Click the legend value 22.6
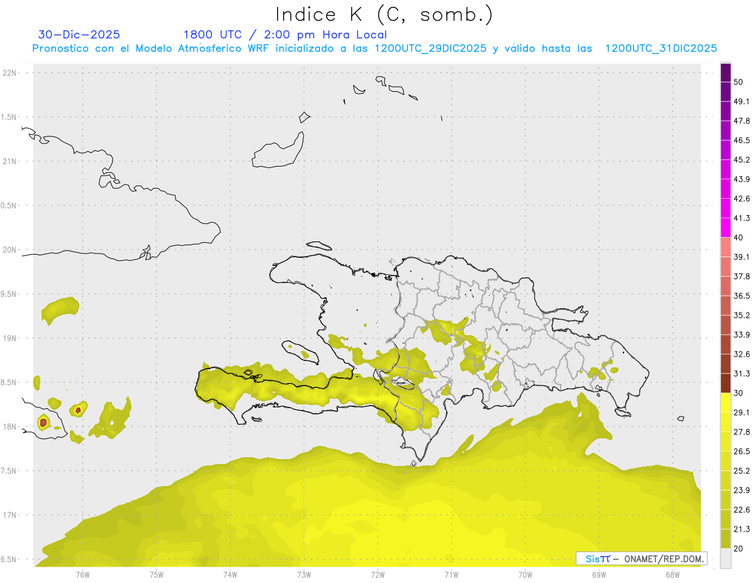The height and width of the screenshot is (583, 755). point(742,510)
